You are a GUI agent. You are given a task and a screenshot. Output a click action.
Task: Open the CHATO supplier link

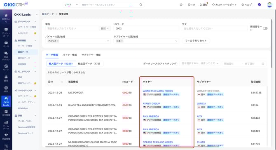201,142
